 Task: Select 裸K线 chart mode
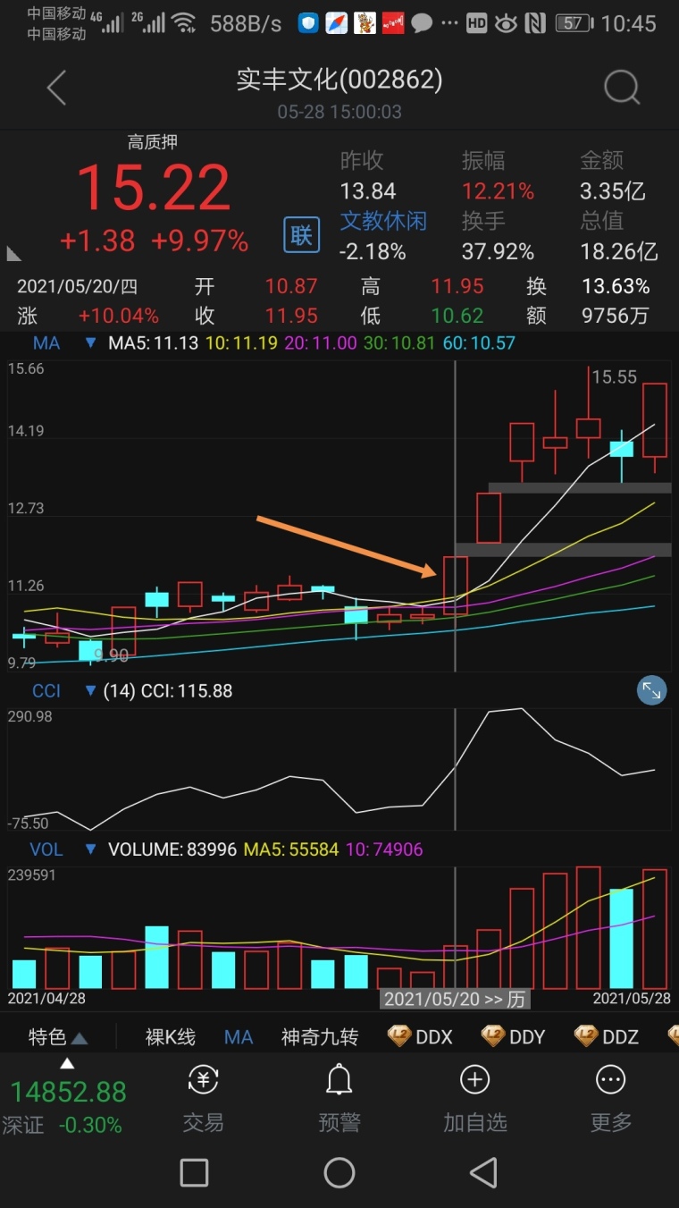(x=170, y=1037)
